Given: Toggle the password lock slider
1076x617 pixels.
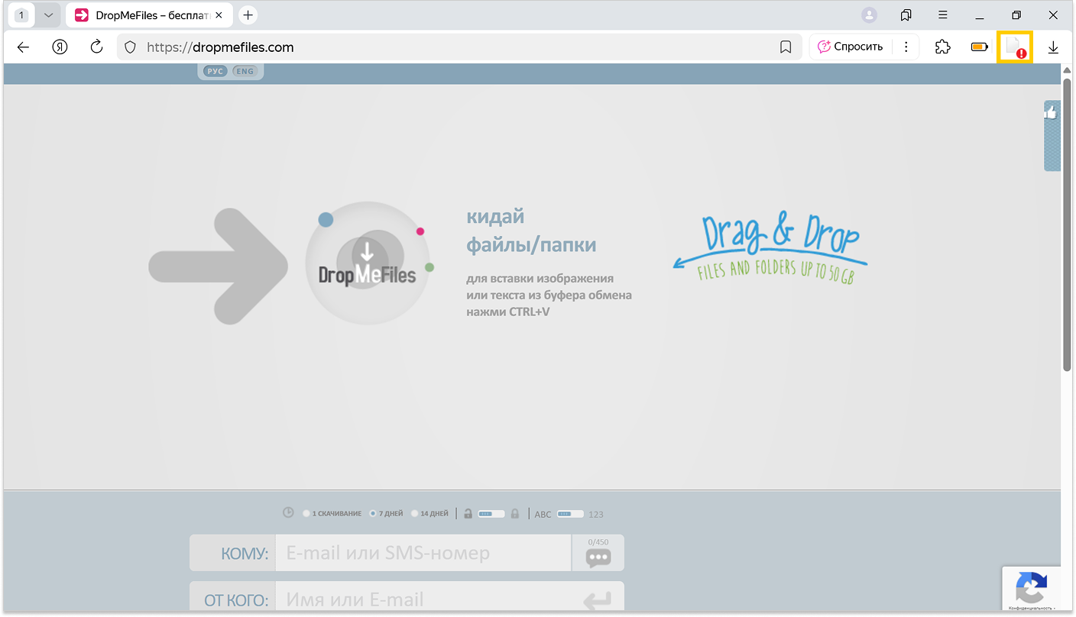Looking at the screenshot, I should (x=491, y=514).
